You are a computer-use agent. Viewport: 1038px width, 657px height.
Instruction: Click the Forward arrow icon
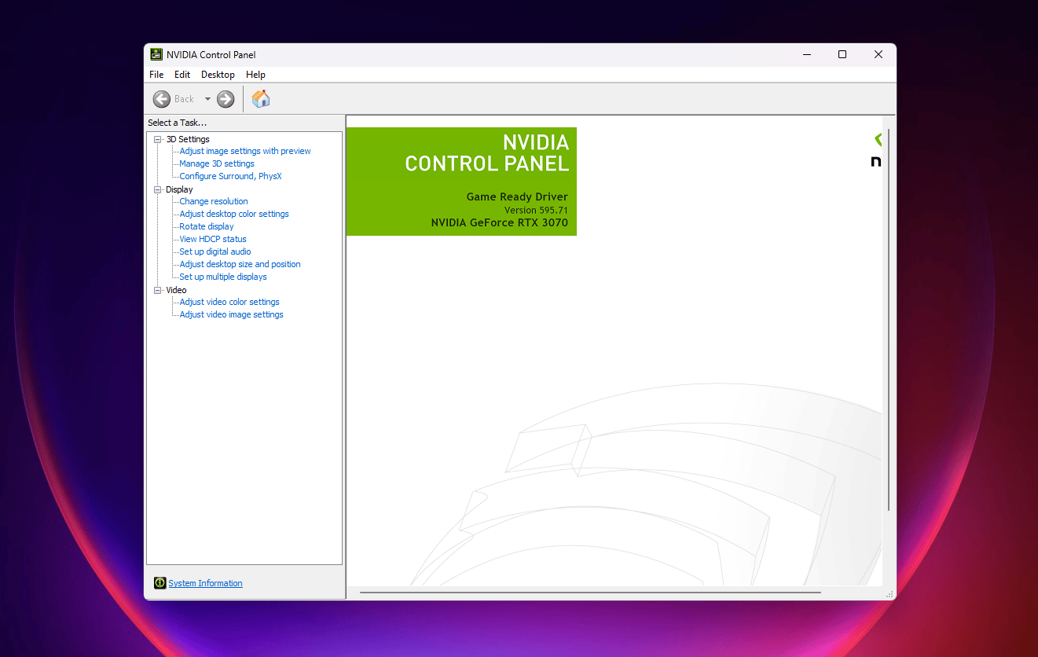click(226, 99)
